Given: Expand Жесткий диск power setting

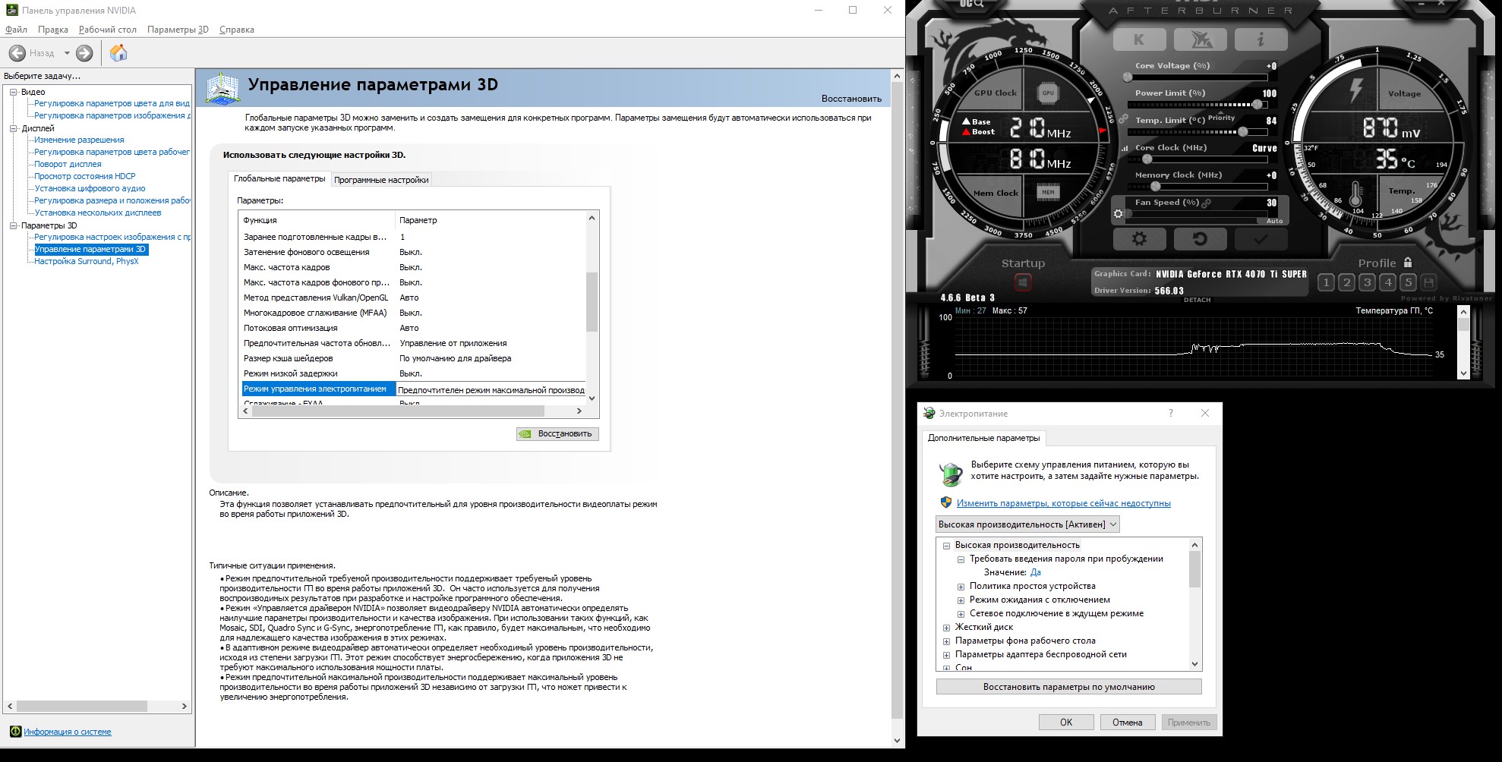Looking at the screenshot, I should point(946,628).
